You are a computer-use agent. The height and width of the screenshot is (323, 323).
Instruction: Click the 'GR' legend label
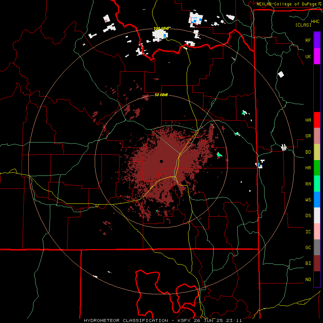tap(308, 136)
